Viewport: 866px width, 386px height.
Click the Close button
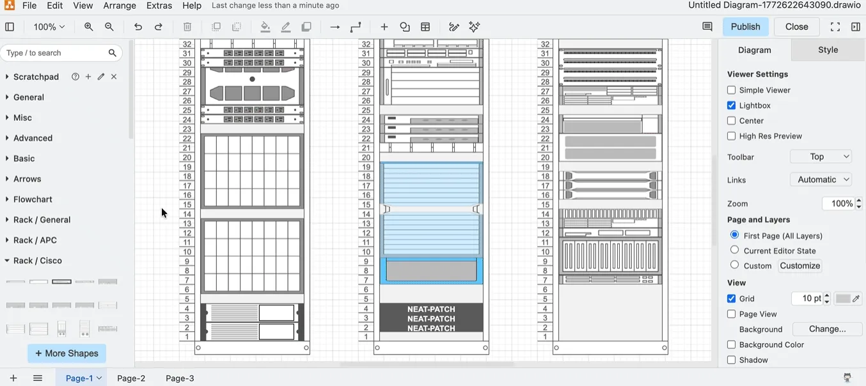[x=797, y=27]
